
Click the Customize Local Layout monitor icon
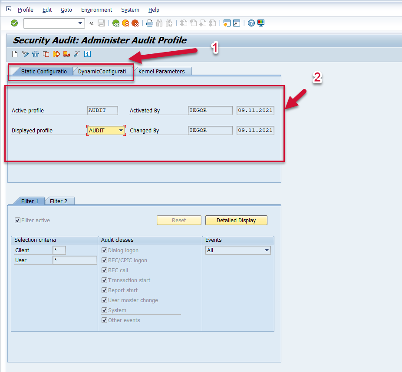(x=261, y=23)
